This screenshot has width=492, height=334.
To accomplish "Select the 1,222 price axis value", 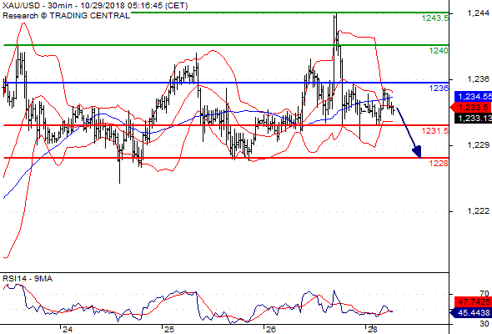I will 478,210.
